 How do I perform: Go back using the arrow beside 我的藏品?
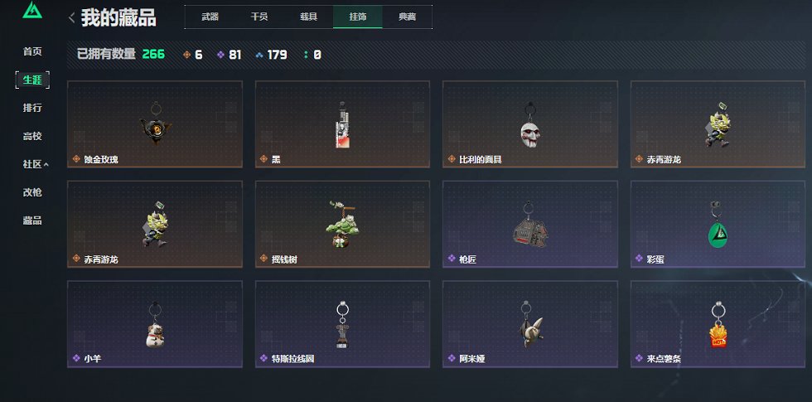pyautogui.click(x=71, y=18)
